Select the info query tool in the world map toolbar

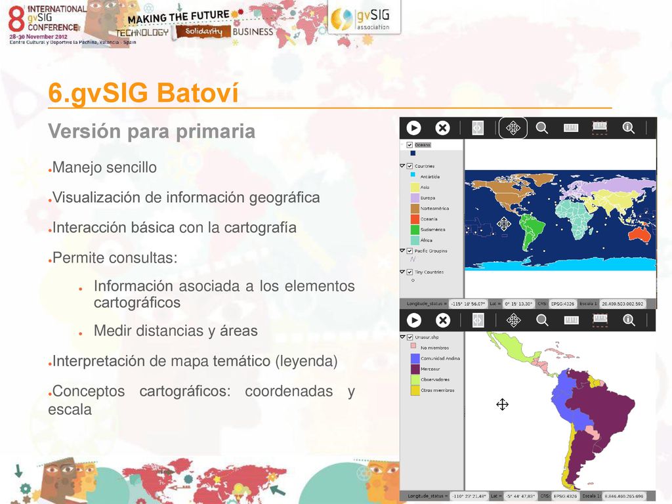tap(628, 128)
